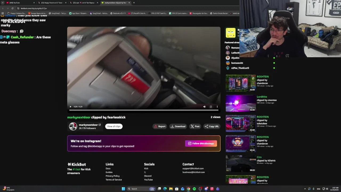View all clips from markynextdoor
This screenshot has width=341, height=192.
tap(114, 126)
